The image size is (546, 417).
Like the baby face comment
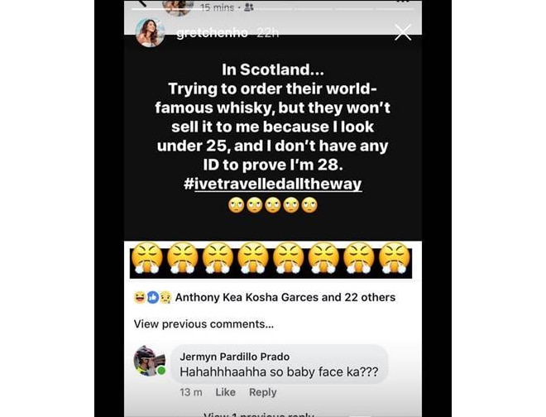[225, 392]
